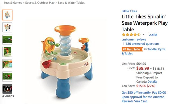Open the Toys & Games breadcrumb
Viewport: 172px width, 104px height.
13,3
